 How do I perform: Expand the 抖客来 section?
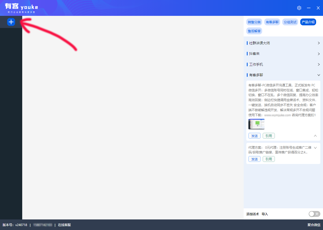(x=283, y=54)
